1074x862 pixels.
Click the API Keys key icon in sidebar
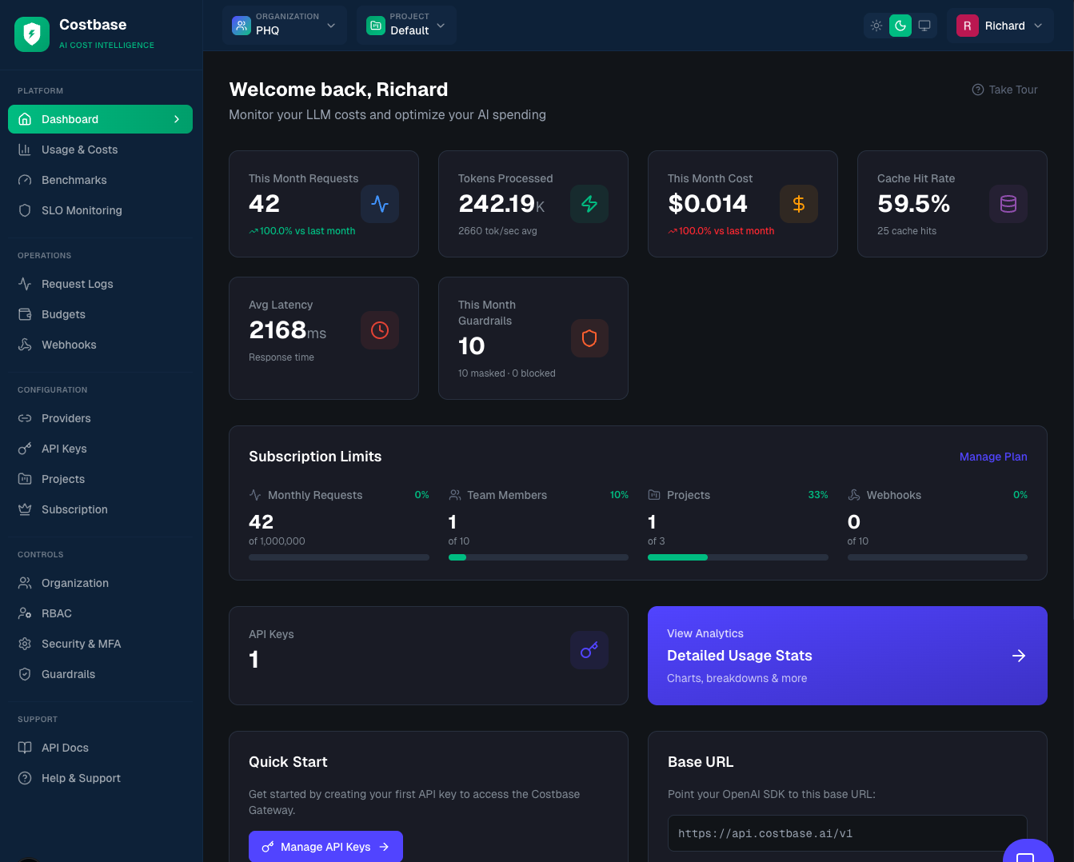click(x=25, y=449)
